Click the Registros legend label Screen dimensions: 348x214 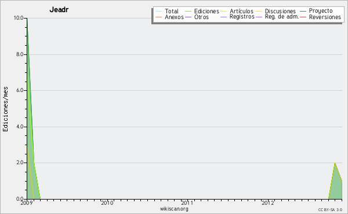point(242,17)
